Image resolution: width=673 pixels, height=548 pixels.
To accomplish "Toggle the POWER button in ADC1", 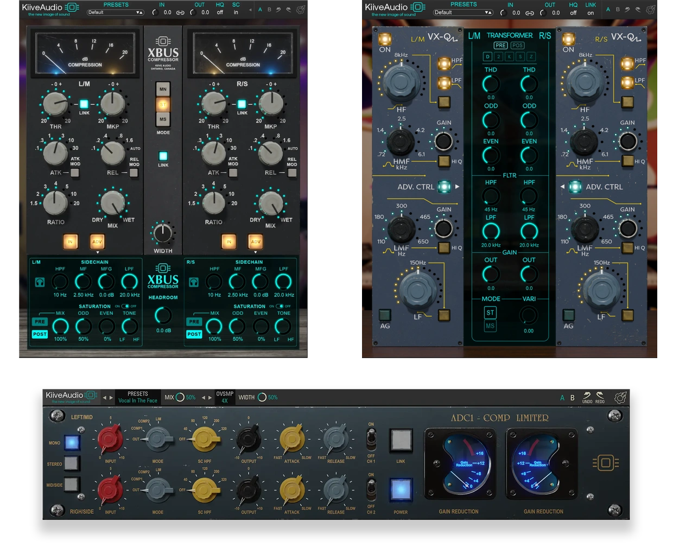I will tap(401, 490).
